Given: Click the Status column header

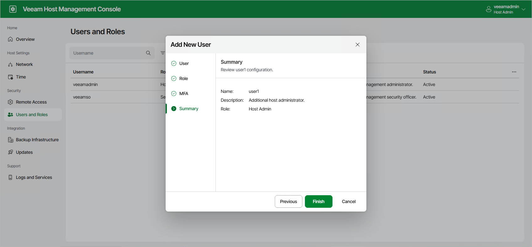Looking at the screenshot, I should coord(429,72).
